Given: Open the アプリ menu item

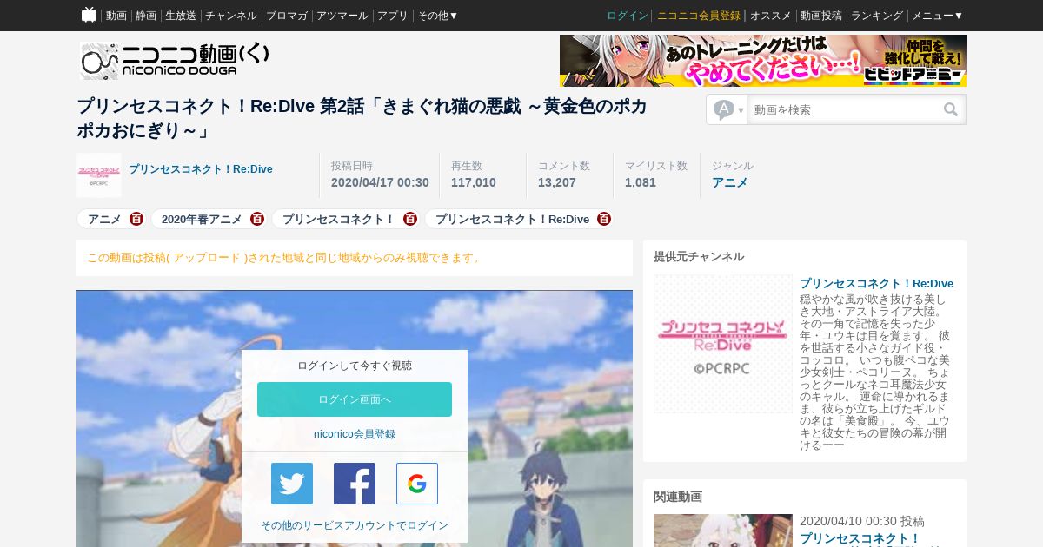Looking at the screenshot, I should tap(393, 16).
